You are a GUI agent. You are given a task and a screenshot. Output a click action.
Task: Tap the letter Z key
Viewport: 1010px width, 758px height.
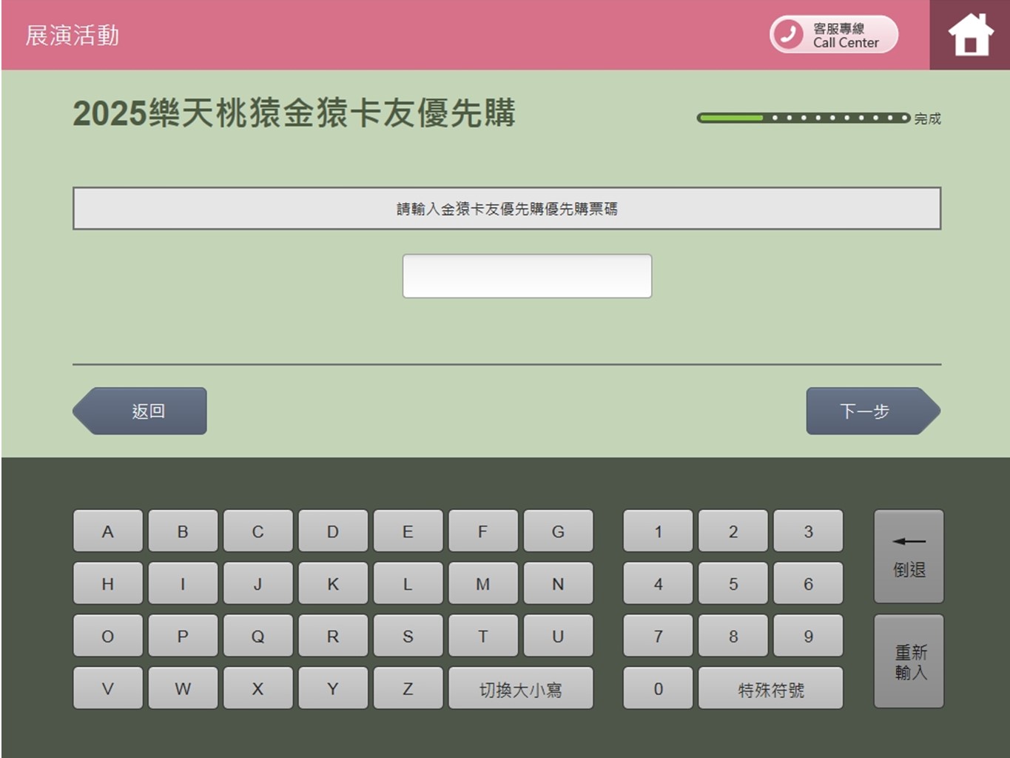pyautogui.click(x=408, y=688)
